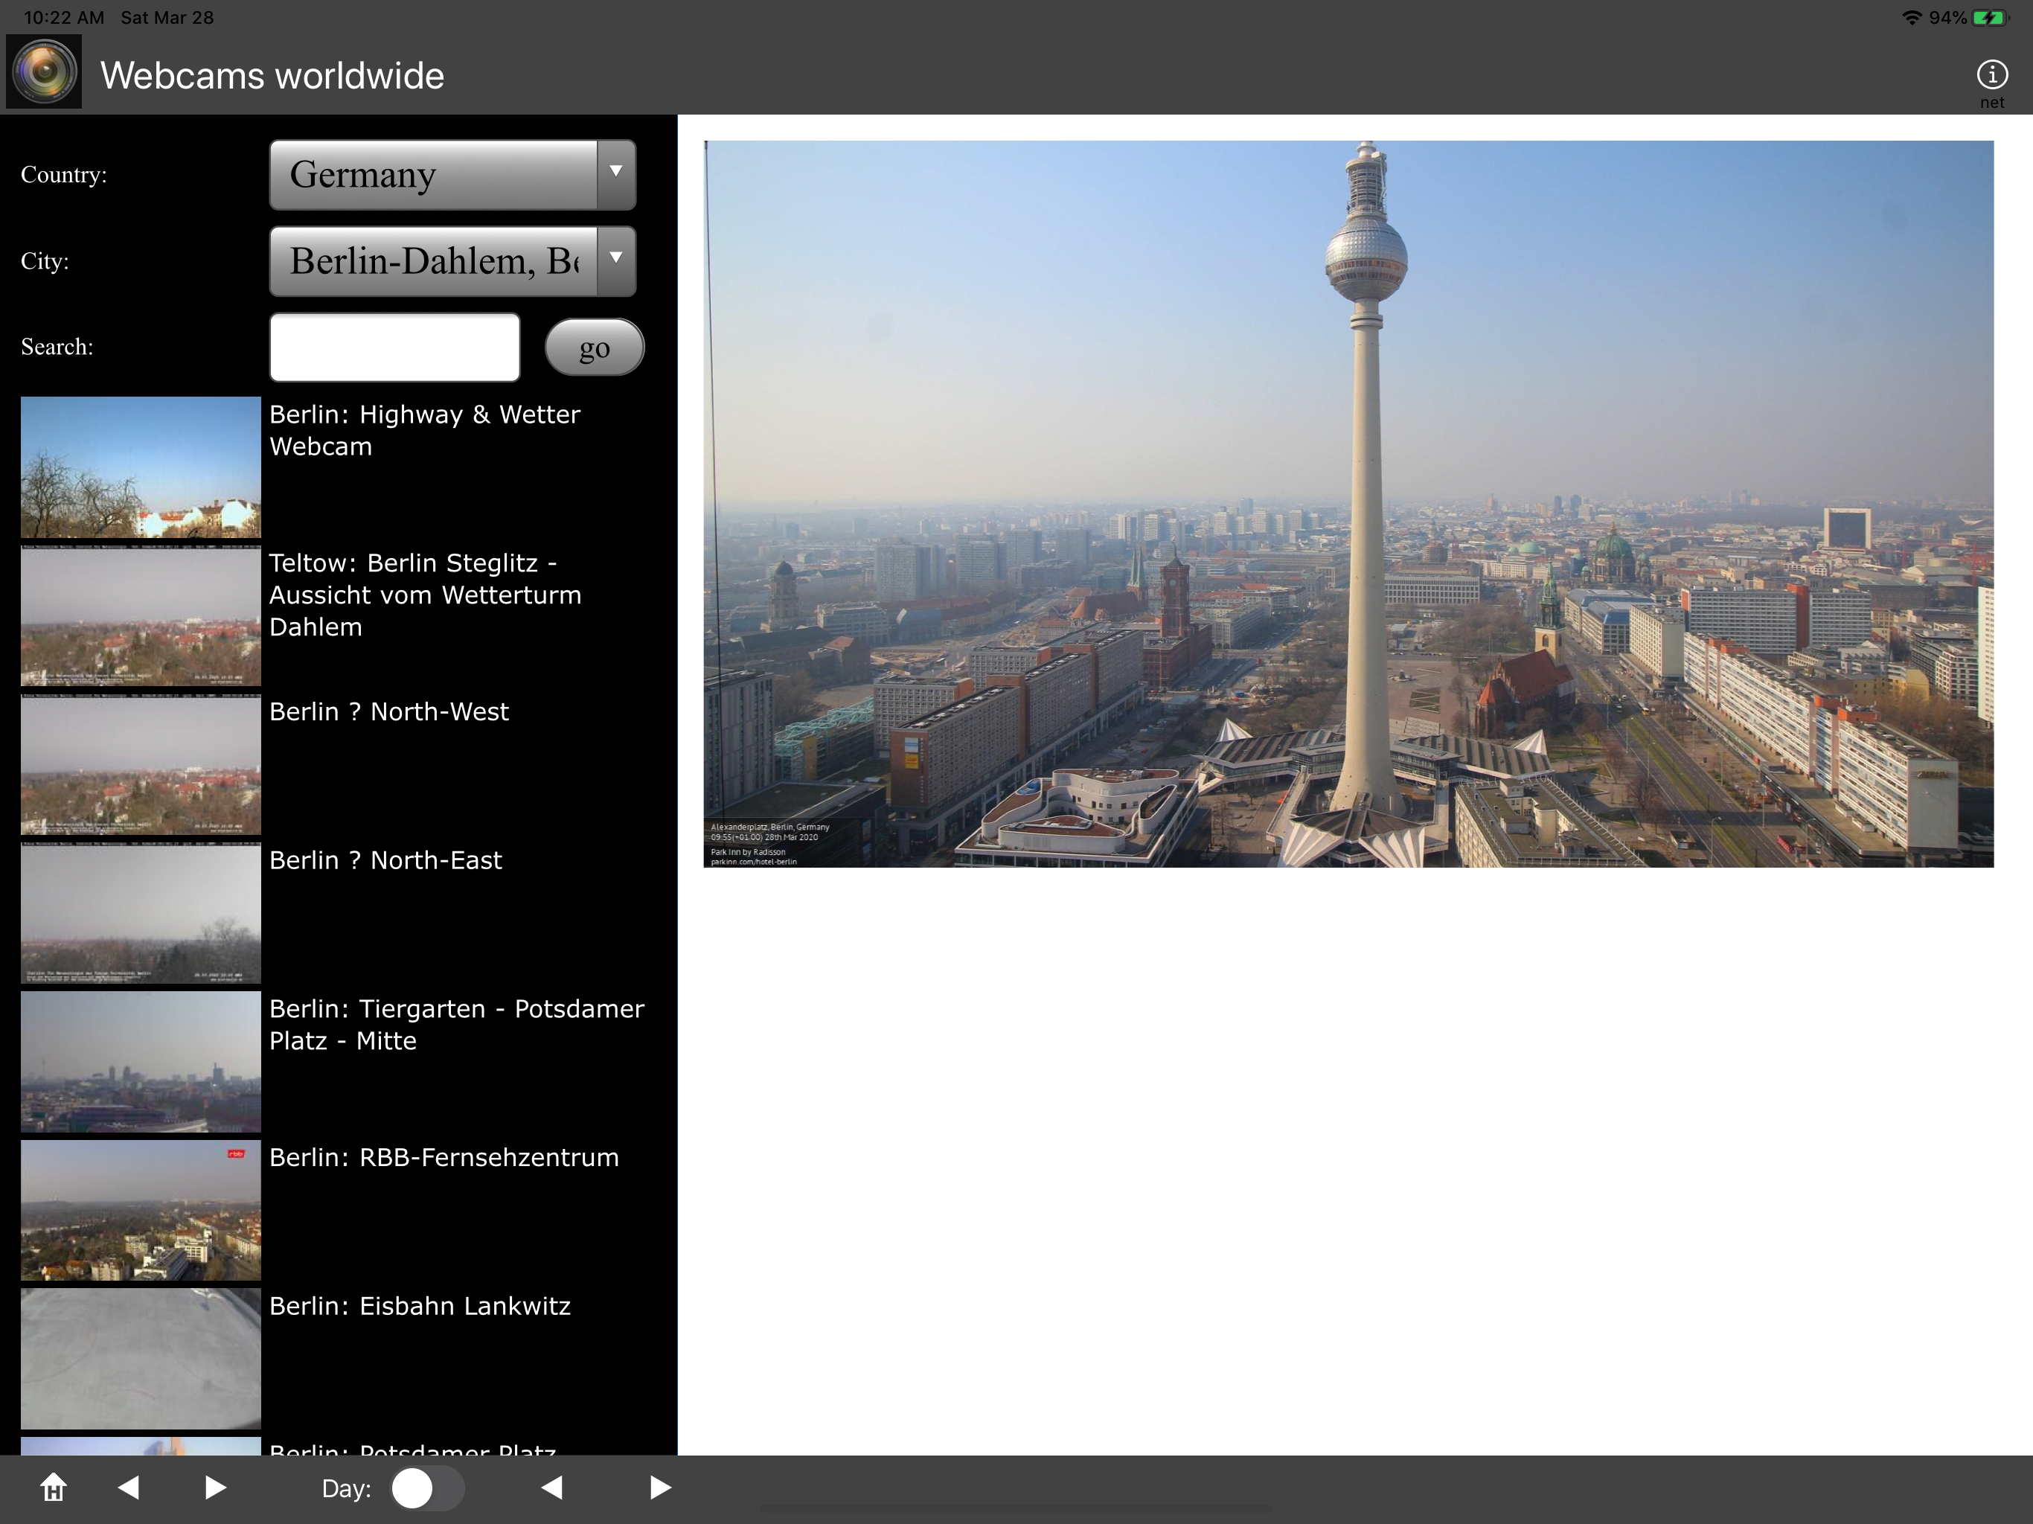
Task: Go to next day with the right arrow after Day
Action: 660,1488
